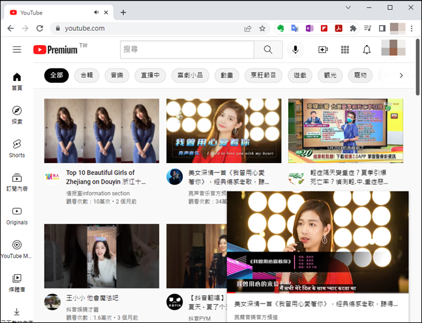This screenshot has width=422, height=323.
Task: Open the Flipboard extension icon
Action: 324,28
